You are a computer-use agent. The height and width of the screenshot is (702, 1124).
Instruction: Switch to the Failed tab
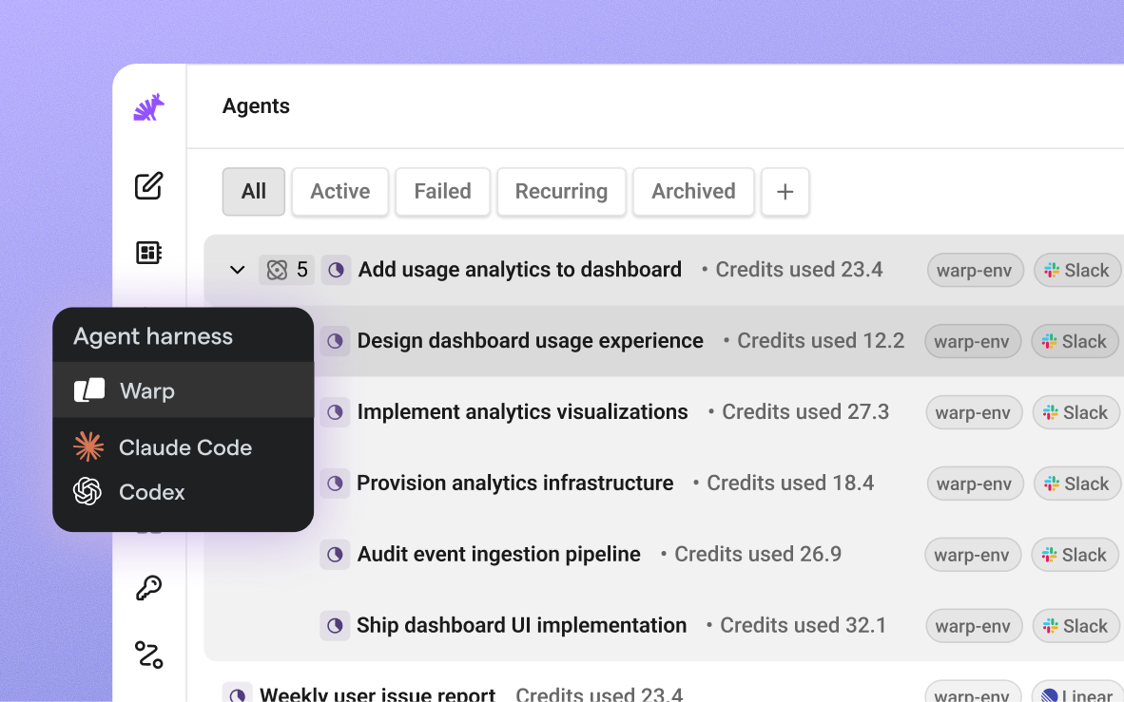pyautogui.click(x=443, y=191)
